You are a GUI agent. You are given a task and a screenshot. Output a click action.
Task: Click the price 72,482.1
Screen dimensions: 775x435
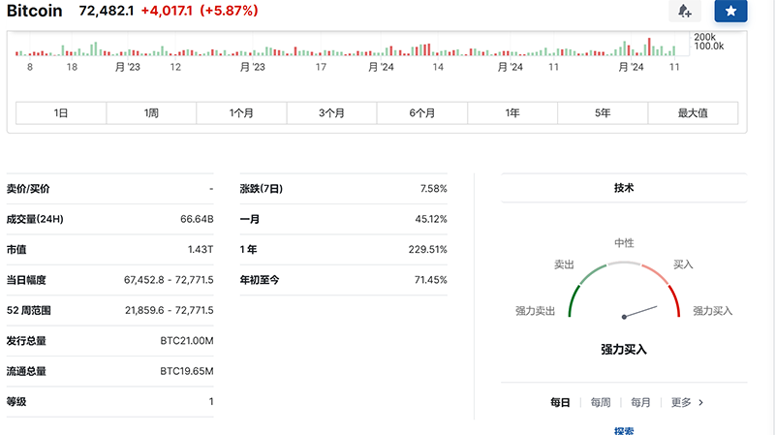[107, 11]
